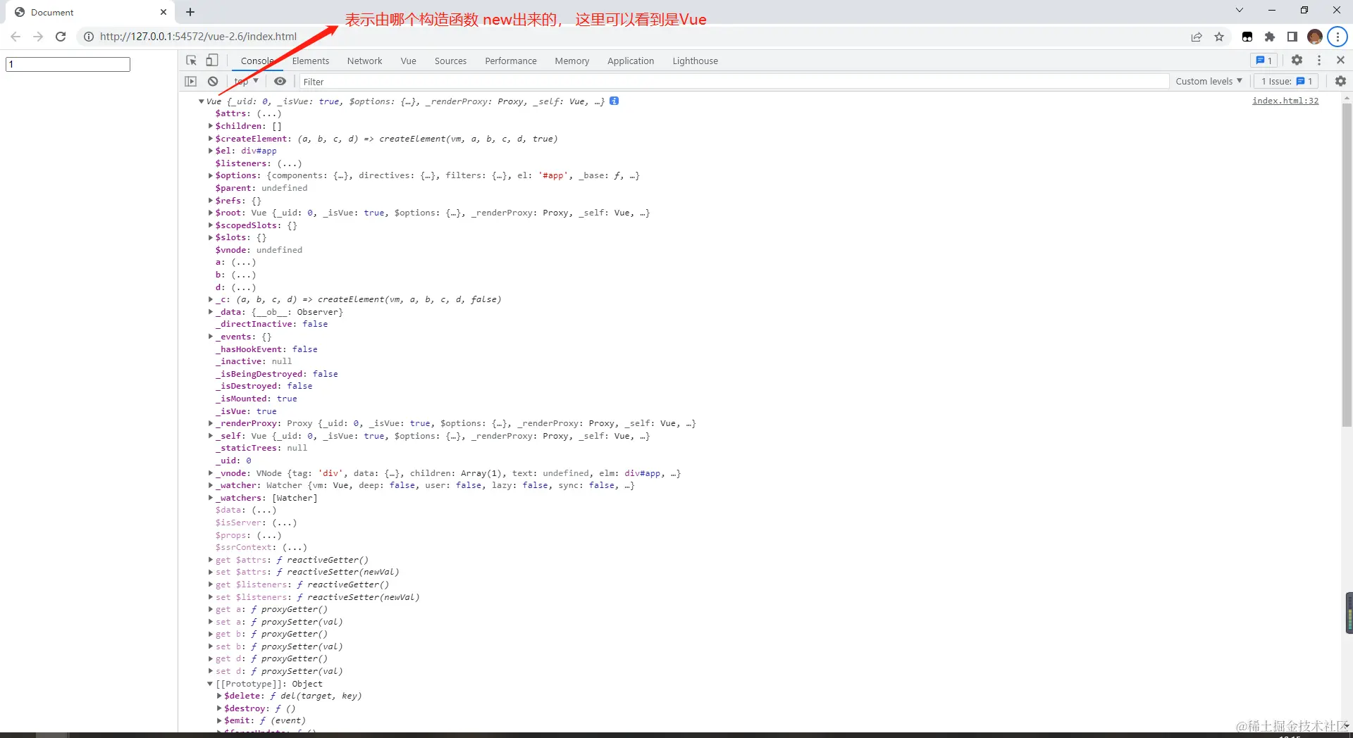This screenshot has height=738, width=1353.
Task: Open the top context dropdown
Action: click(x=246, y=82)
